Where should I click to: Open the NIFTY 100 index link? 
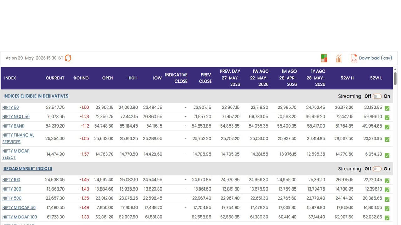(11, 180)
